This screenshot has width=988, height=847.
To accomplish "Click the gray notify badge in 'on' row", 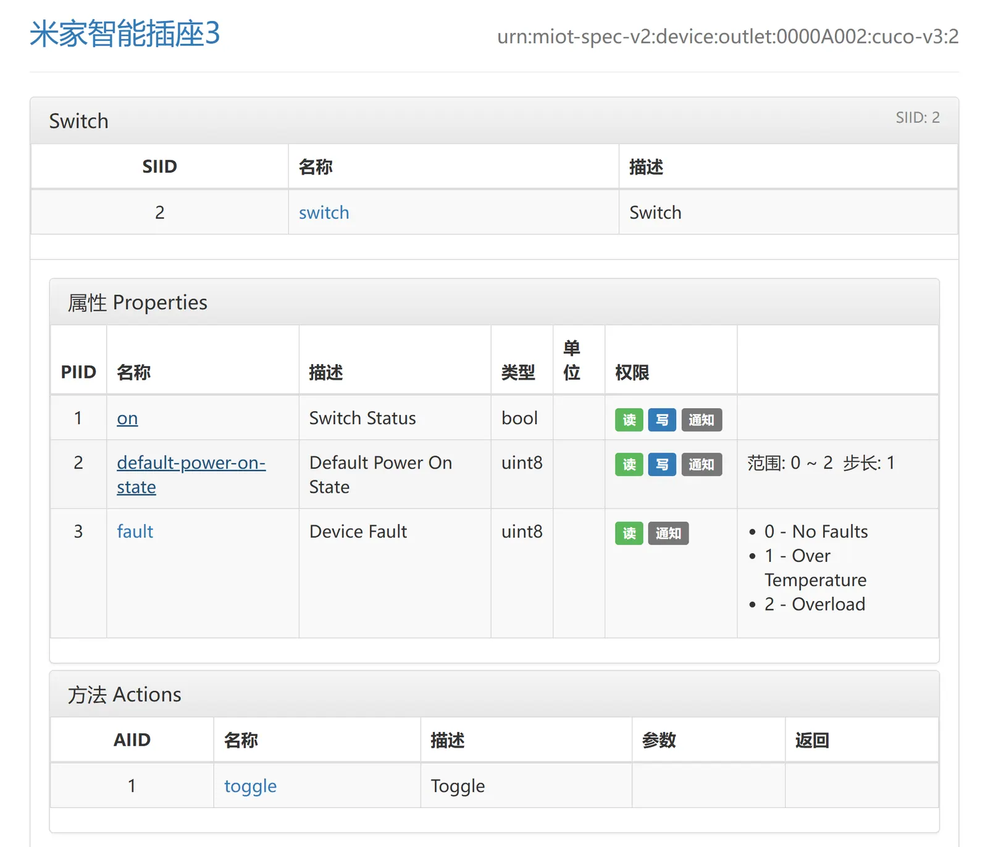I will pyautogui.click(x=701, y=420).
